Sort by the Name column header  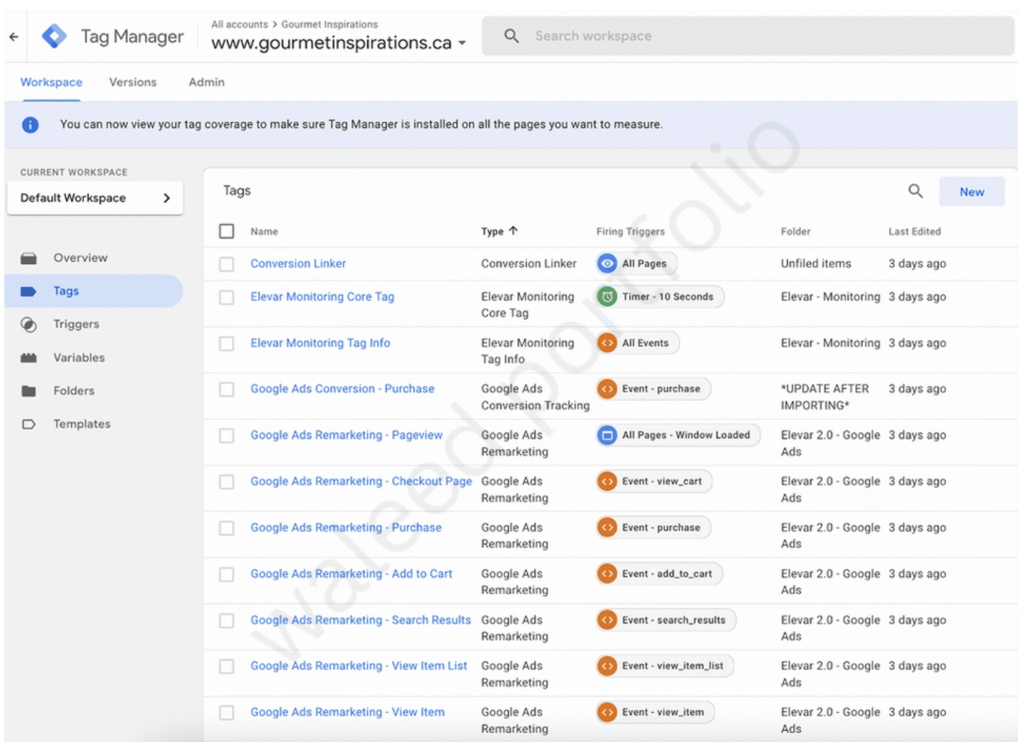[x=264, y=232]
